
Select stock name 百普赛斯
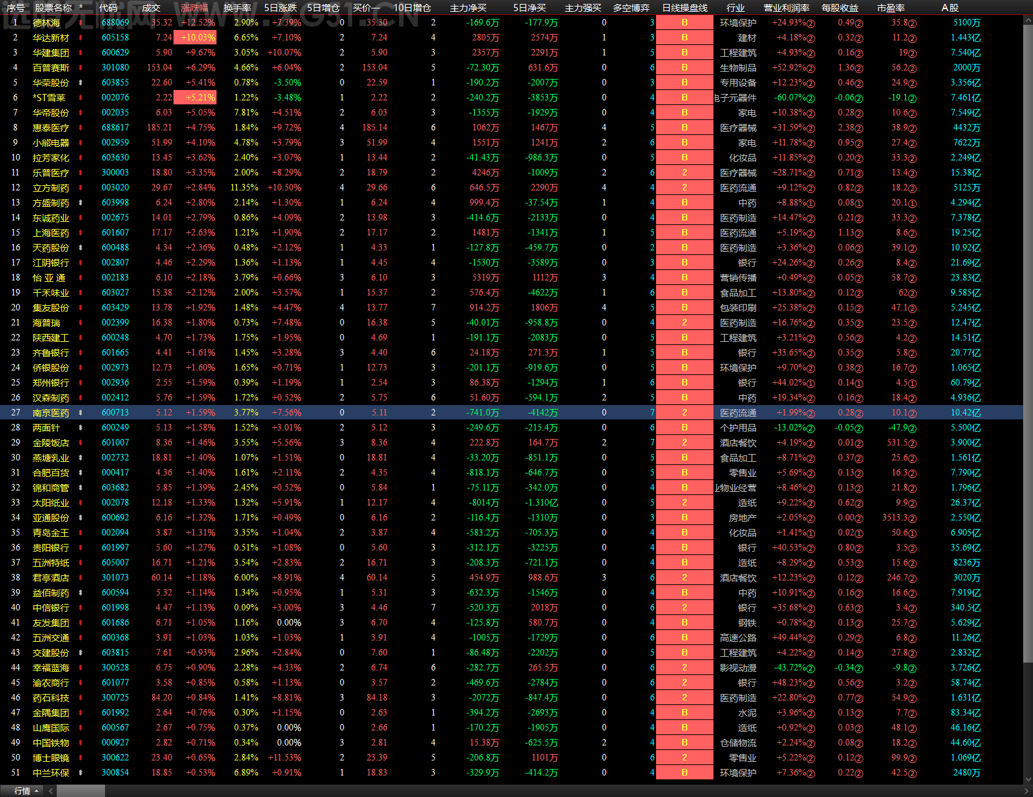click(51, 68)
